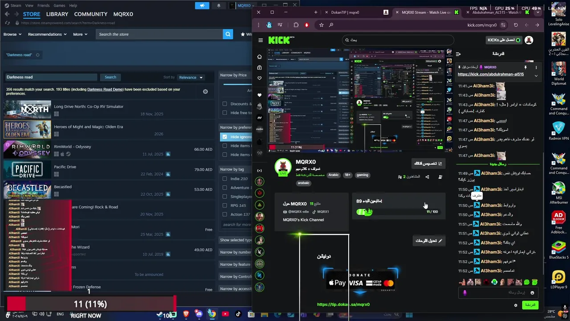Expand the pinned message chevron
The width and height of the screenshot is (570, 321).
[536, 76]
